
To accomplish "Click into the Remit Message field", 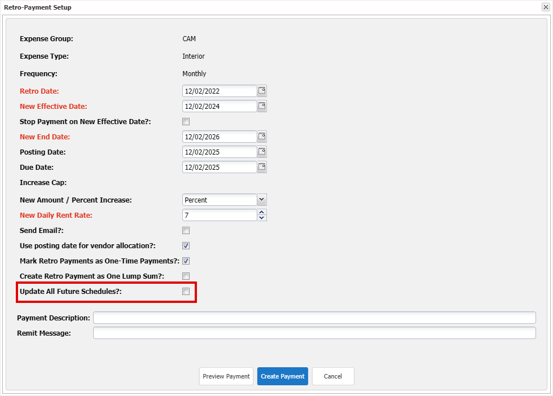I will (x=314, y=333).
